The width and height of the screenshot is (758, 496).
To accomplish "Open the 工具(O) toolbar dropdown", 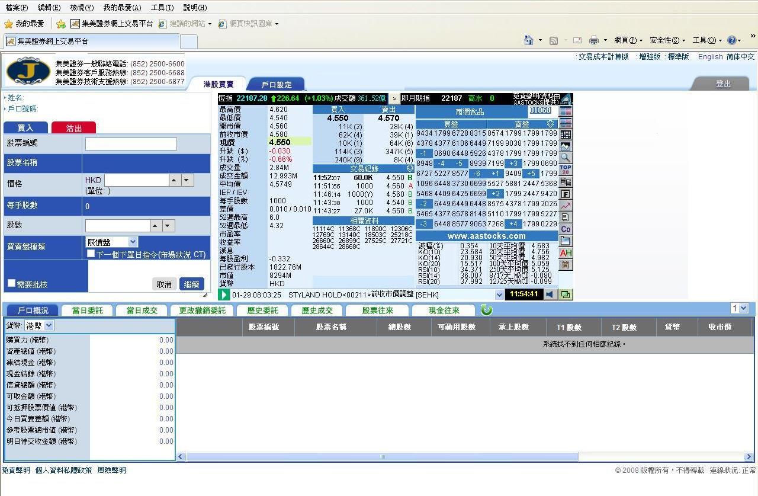I will click(707, 40).
